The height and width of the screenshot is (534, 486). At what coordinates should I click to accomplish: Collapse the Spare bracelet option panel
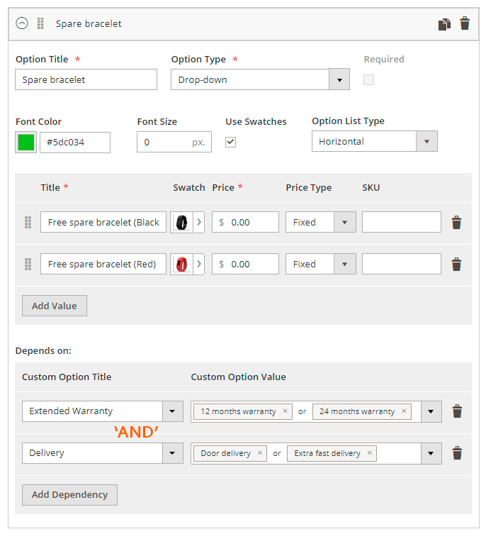pyautogui.click(x=22, y=23)
